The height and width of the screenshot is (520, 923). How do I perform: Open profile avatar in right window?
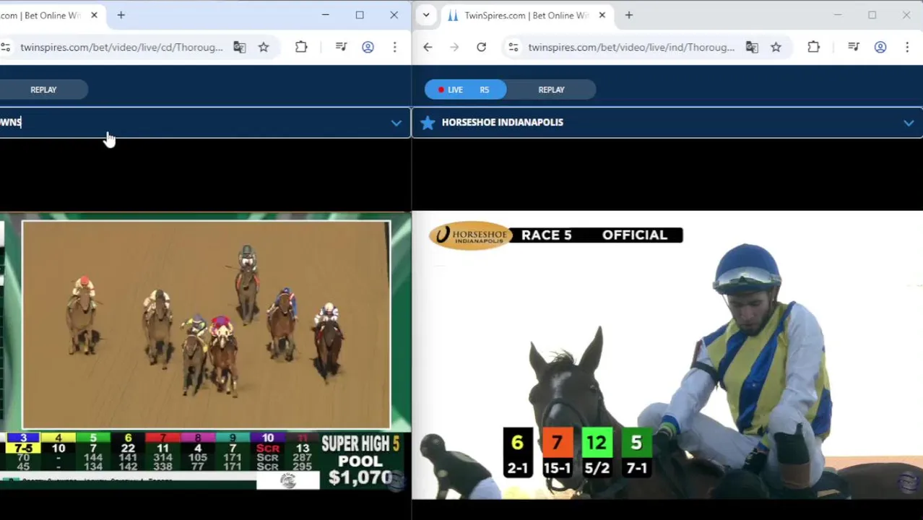880,47
